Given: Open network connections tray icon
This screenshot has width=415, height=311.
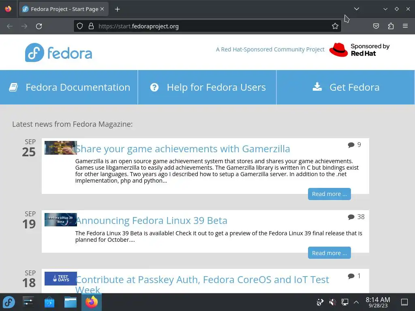Looking at the screenshot, I should point(344,302).
